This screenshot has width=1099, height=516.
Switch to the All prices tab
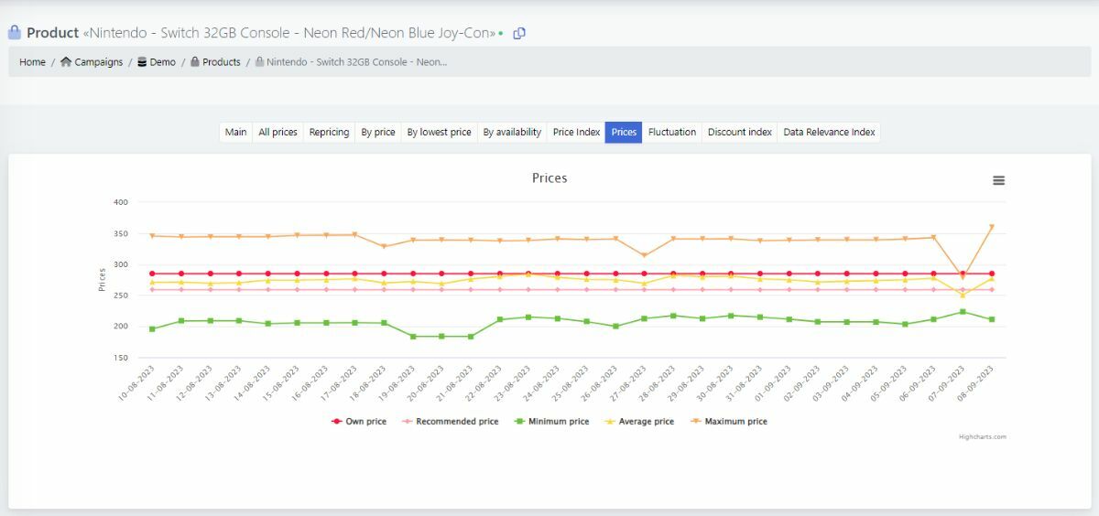pos(277,133)
